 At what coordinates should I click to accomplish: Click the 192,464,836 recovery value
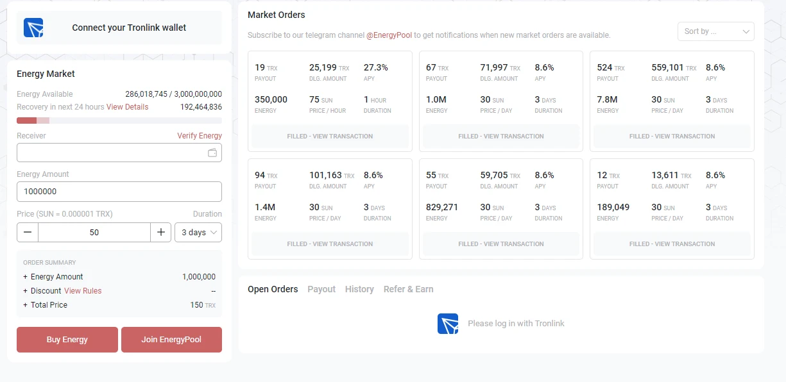(x=201, y=107)
